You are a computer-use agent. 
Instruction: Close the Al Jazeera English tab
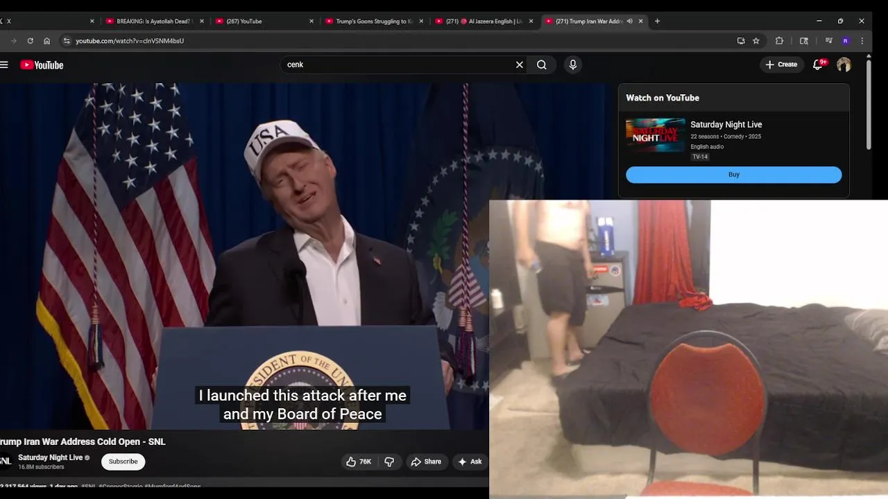click(531, 21)
